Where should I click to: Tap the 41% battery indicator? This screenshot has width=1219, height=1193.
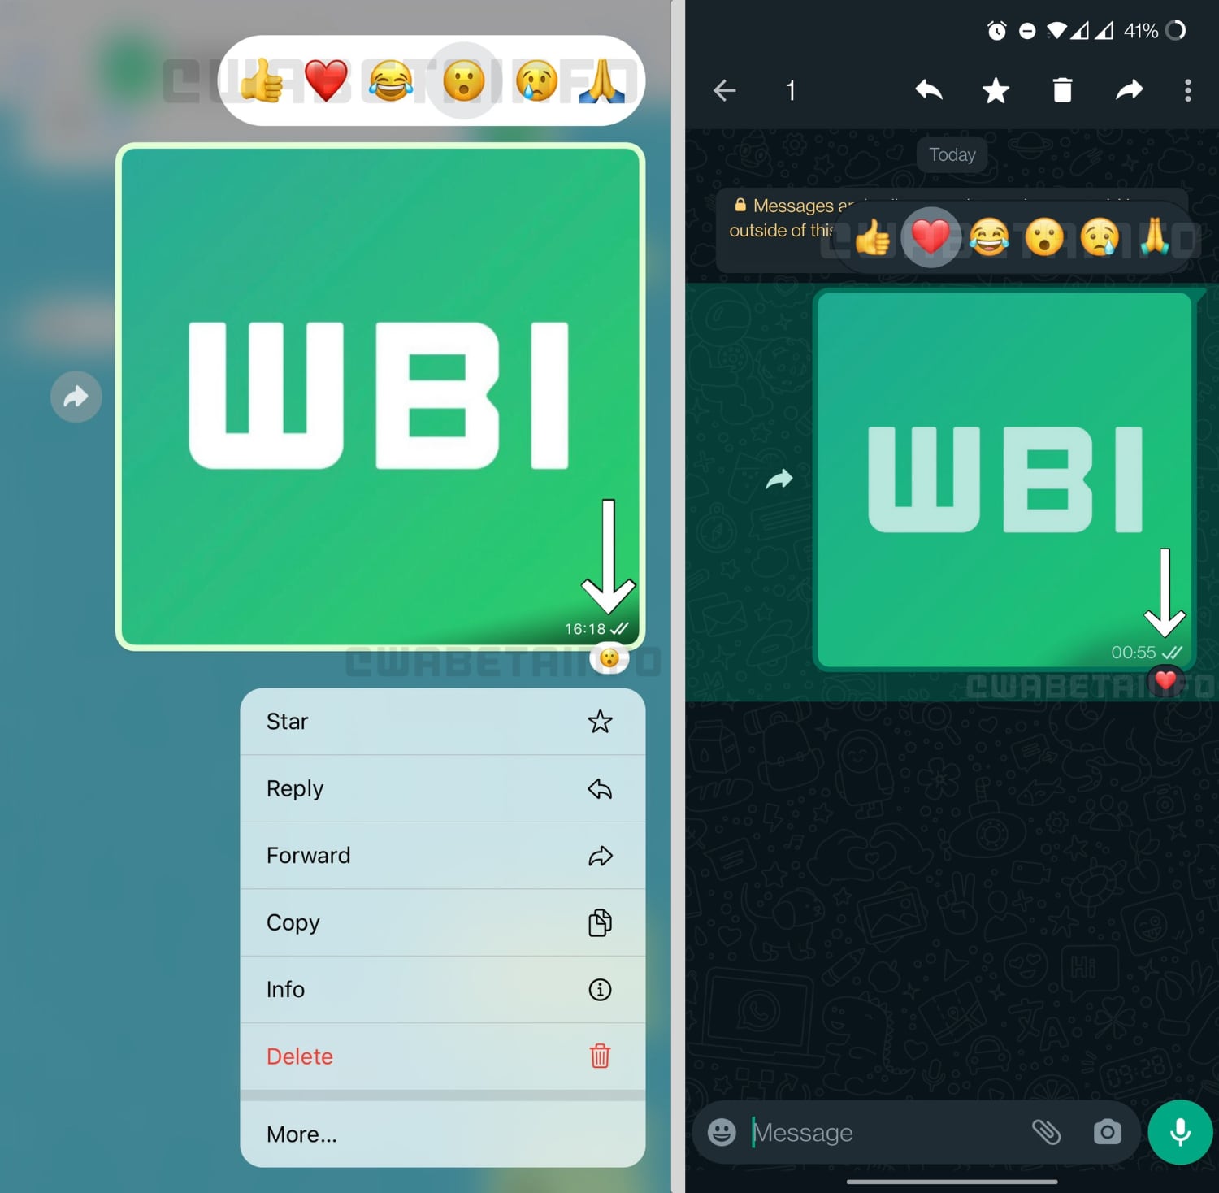click(x=1154, y=31)
